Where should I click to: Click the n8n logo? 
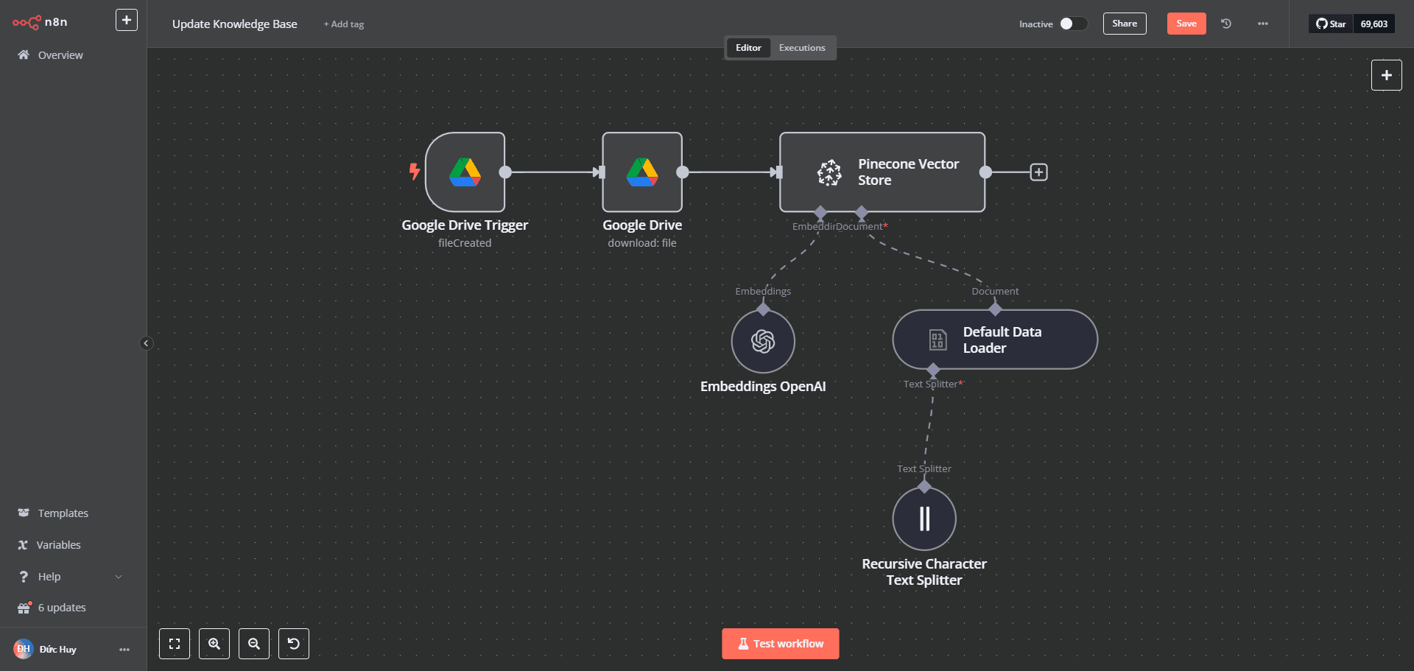click(40, 22)
